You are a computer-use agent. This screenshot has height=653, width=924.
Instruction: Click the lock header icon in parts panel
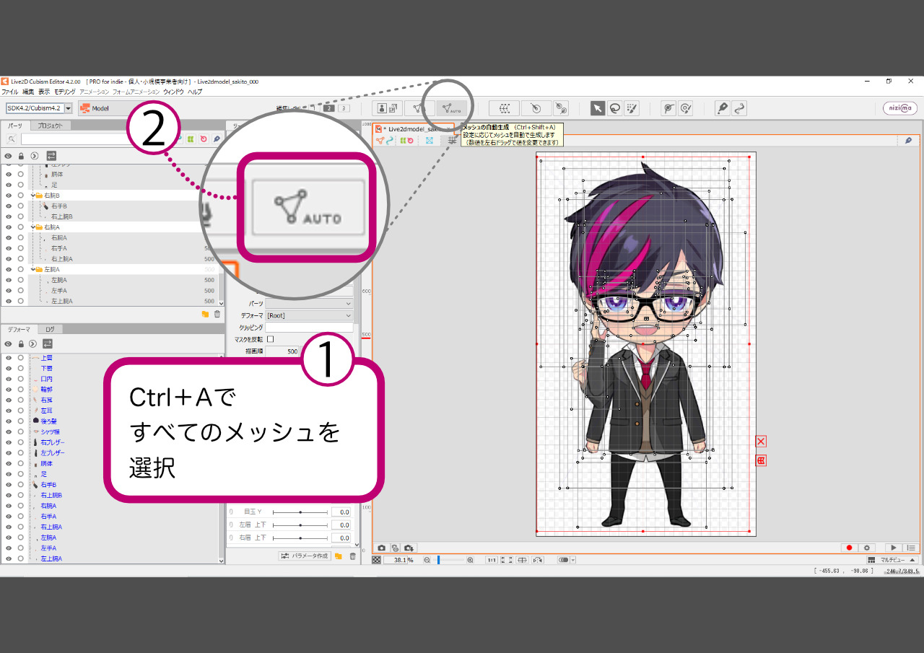point(21,155)
